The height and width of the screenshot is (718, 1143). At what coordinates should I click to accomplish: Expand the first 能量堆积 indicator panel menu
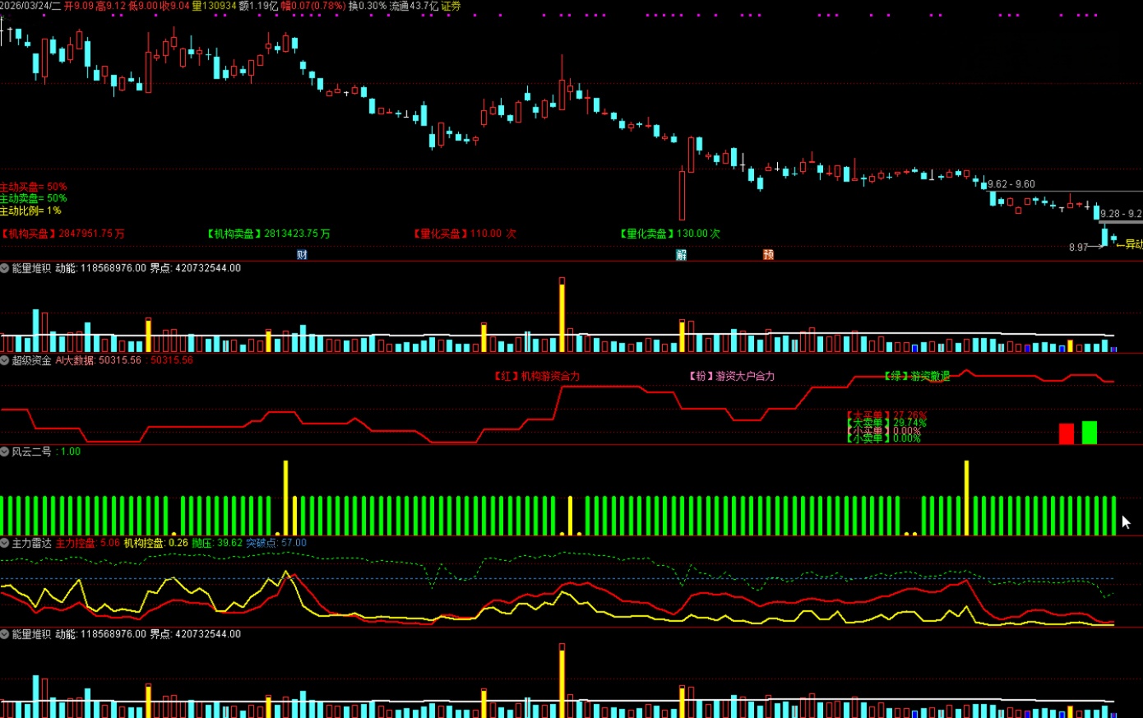point(5,268)
